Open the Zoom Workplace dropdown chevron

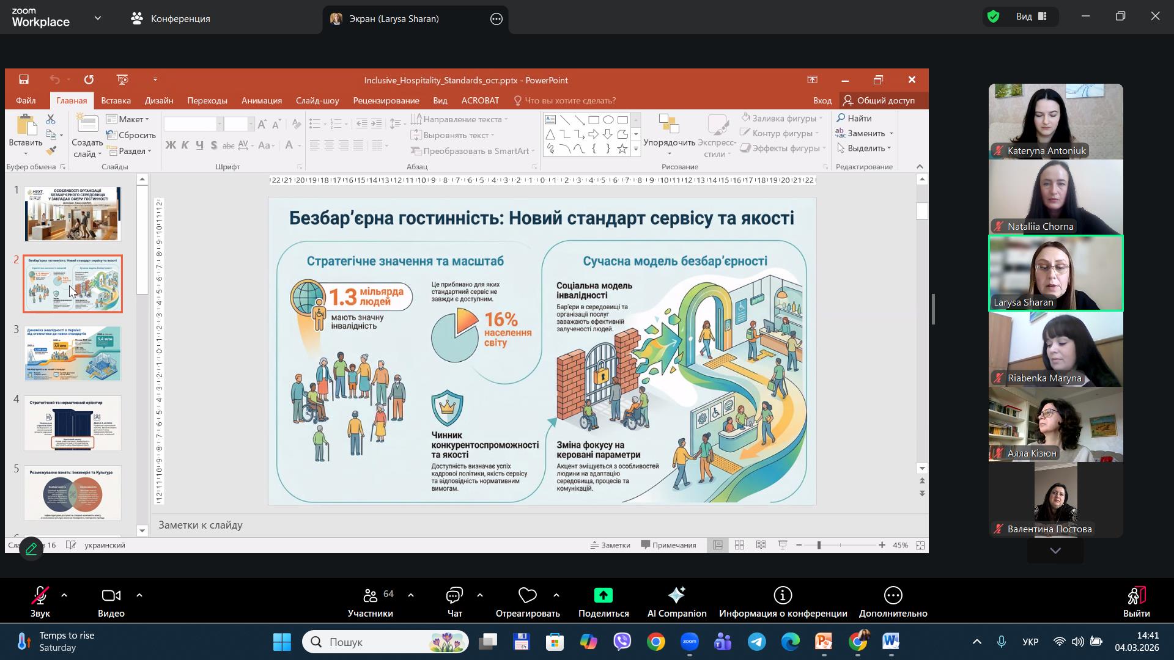98,18
